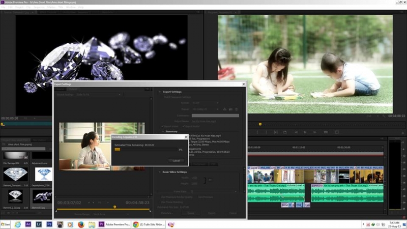Click the Save Preset icon
The width and height of the screenshot is (407, 229).
coord(225,109)
